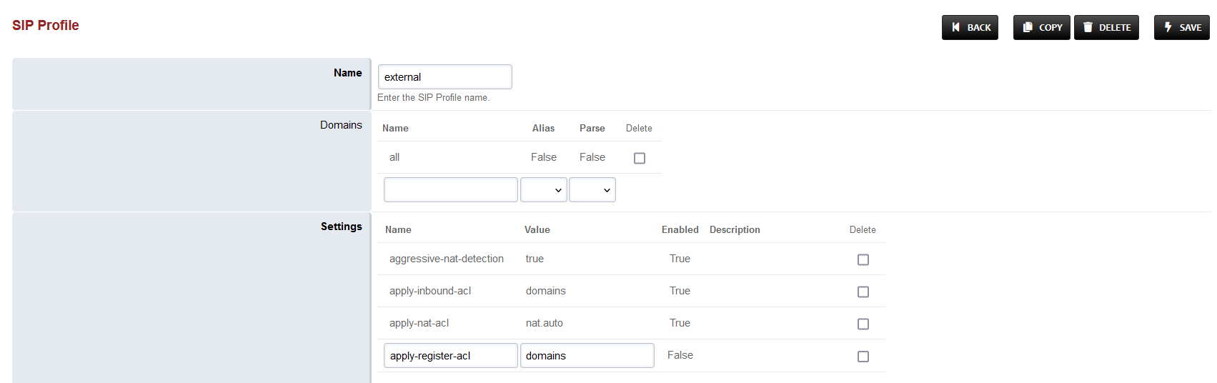Image resolution: width=1217 pixels, height=383 pixels.
Task: Click the 'all' domain entry
Action: point(394,157)
